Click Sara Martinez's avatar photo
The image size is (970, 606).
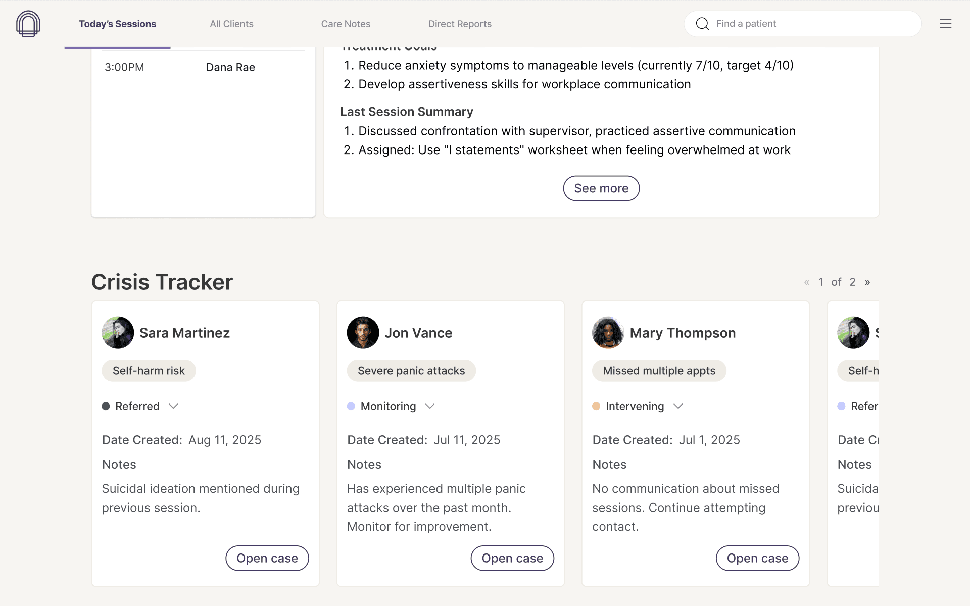click(118, 333)
